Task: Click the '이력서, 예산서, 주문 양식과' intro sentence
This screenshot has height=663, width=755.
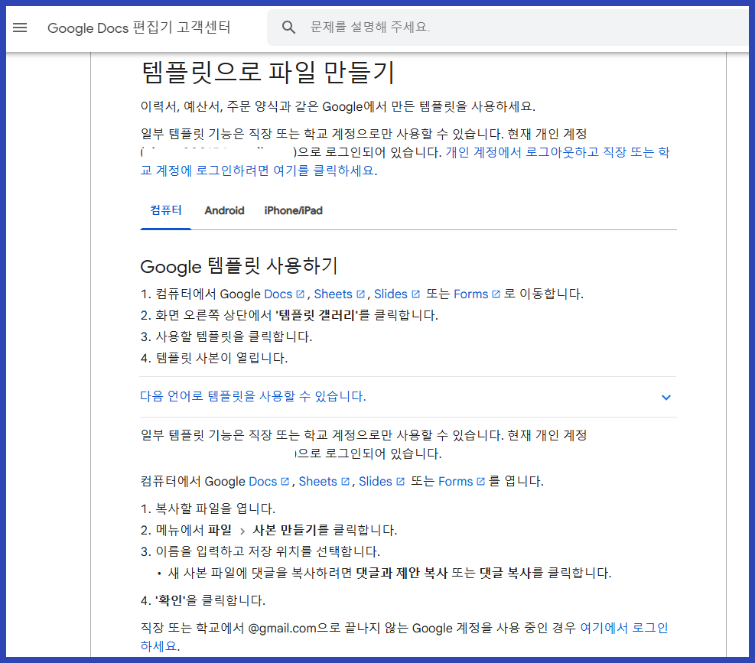Action: (337, 106)
